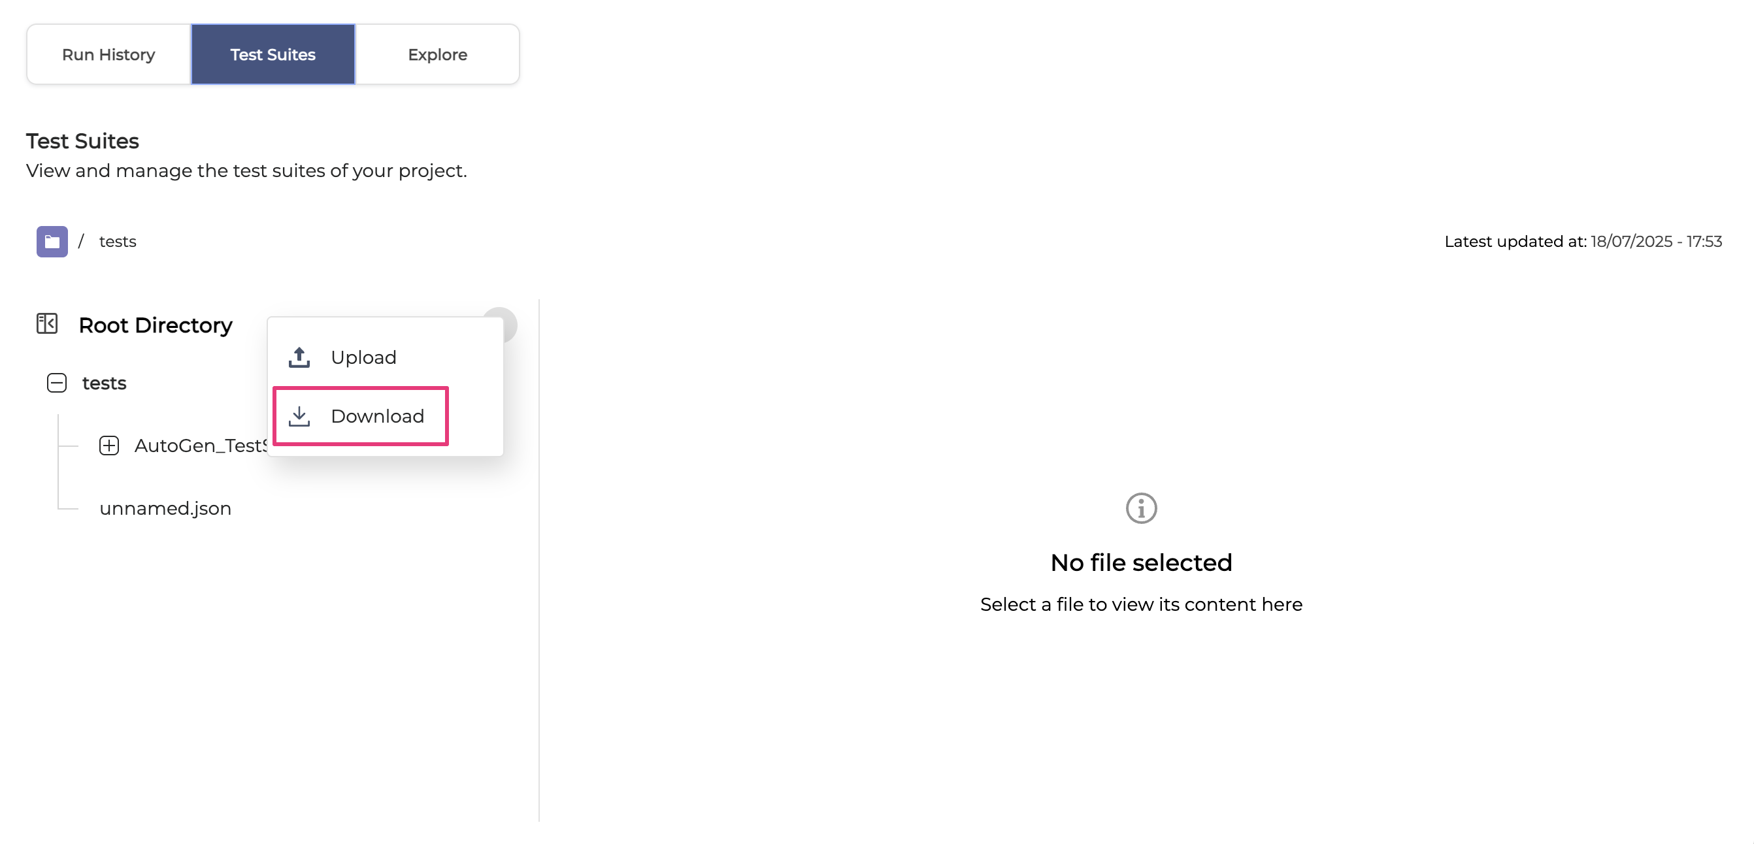This screenshot has width=1754, height=844.
Task: Open the Explore tab
Action: (x=437, y=54)
